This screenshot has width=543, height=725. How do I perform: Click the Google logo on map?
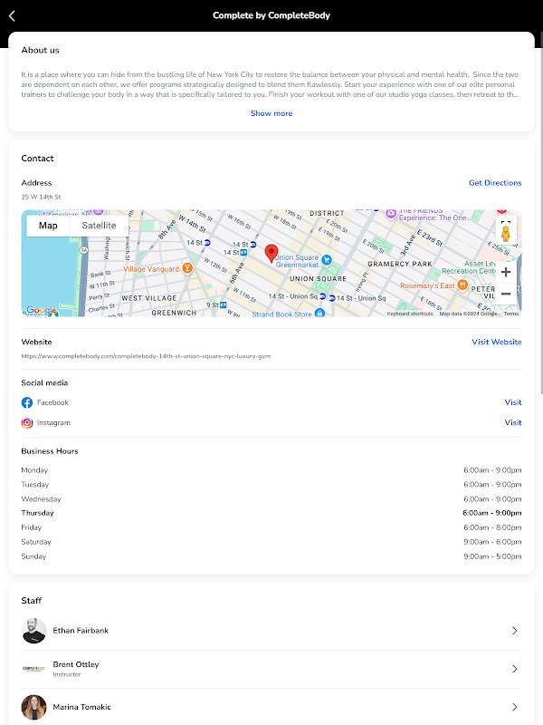coord(42,310)
